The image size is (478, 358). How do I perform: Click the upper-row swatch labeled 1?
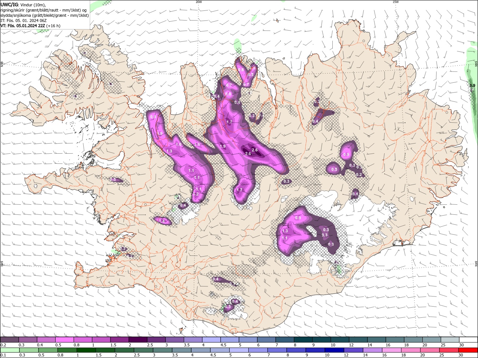click(x=101, y=340)
